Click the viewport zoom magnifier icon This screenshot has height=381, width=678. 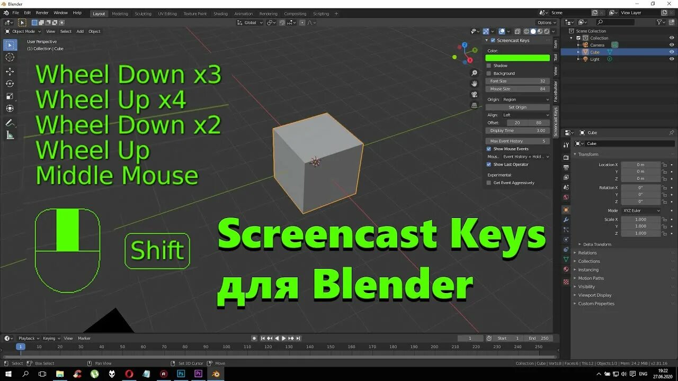tap(475, 73)
